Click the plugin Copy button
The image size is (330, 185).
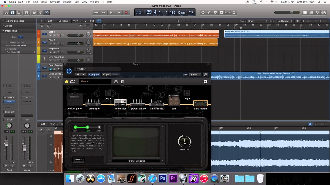(106, 75)
